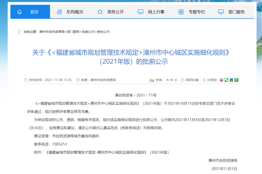
Task: Click the location pin icon in breadcrumb
Action: coord(19,32)
